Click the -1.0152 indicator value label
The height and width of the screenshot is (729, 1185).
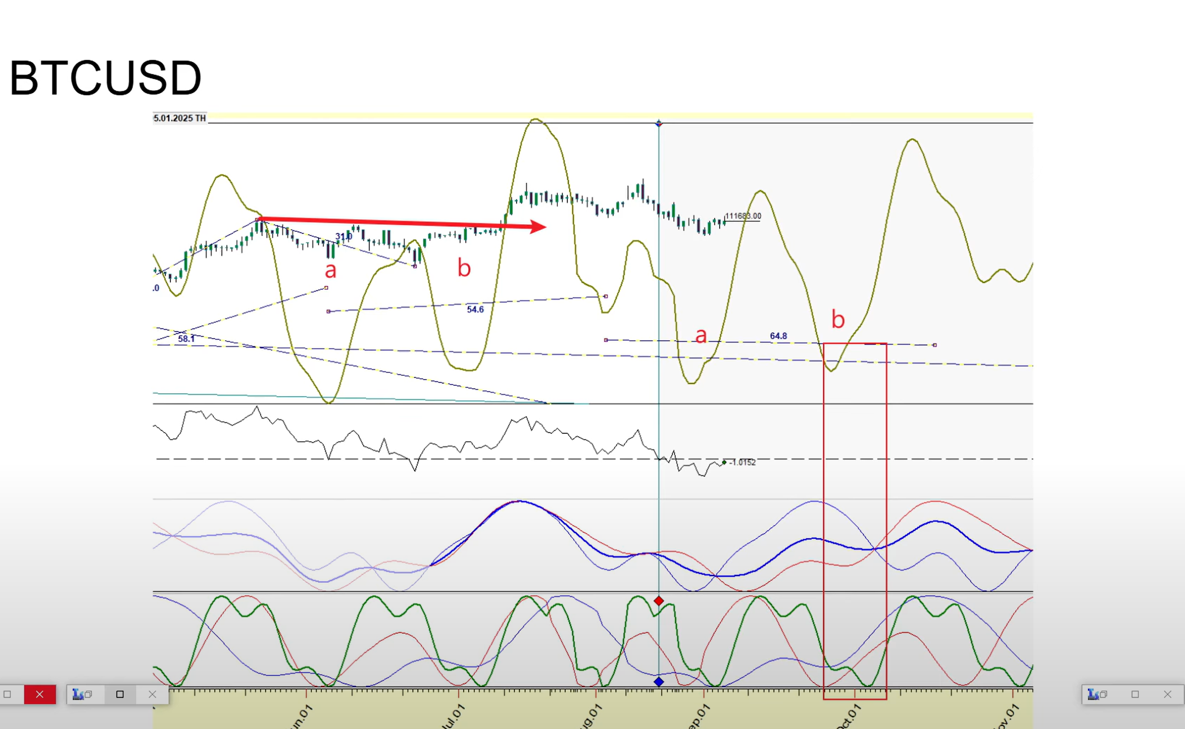point(742,462)
